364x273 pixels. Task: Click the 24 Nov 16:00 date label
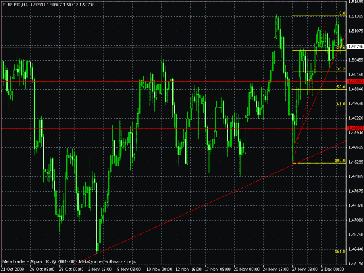pos(276,270)
